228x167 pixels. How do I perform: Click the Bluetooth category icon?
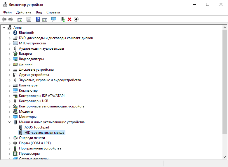(x=15, y=33)
